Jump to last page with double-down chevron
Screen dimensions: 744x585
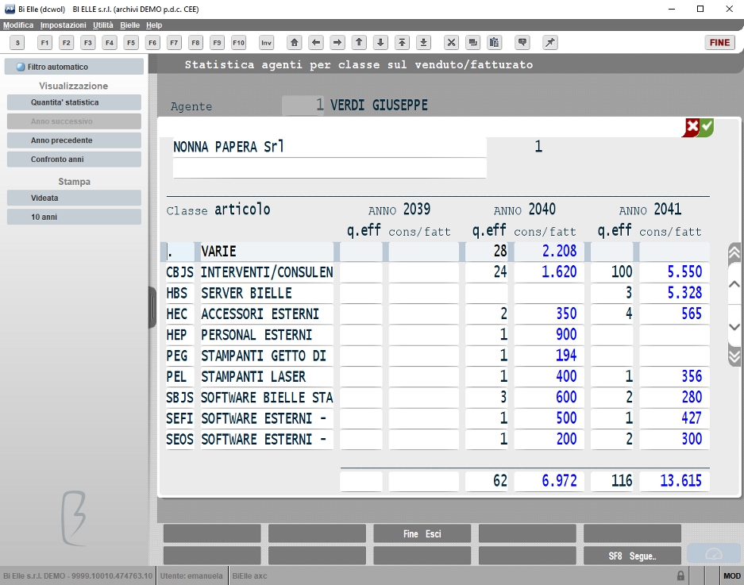pyautogui.click(x=734, y=356)
